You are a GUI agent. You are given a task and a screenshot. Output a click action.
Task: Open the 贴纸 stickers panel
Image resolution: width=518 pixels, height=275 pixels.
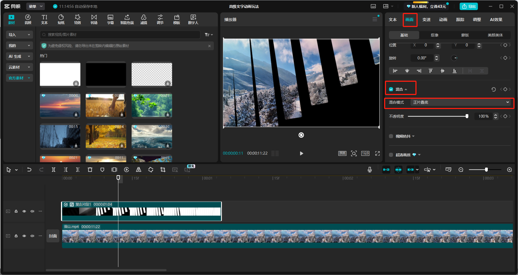click(x=61, y=19)
